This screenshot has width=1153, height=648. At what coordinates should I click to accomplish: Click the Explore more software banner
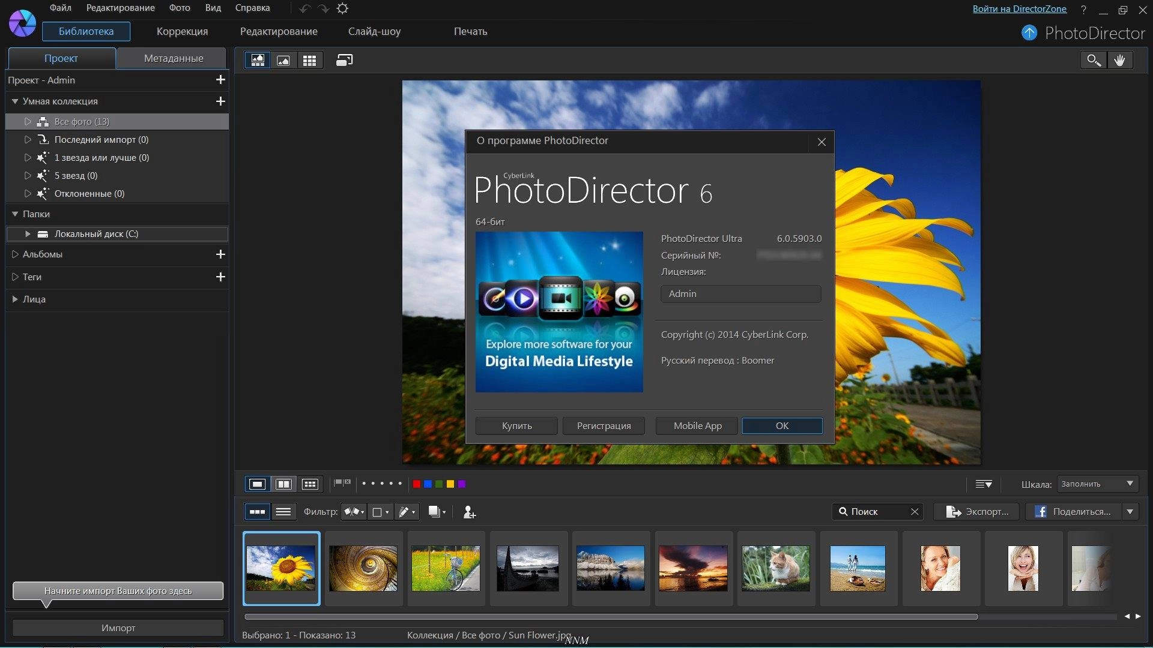click(x=559, y=312)
